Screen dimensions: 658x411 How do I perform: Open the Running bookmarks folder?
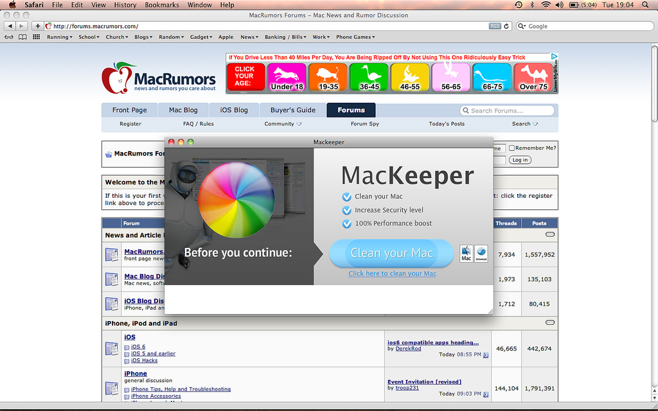pos(60,37)
